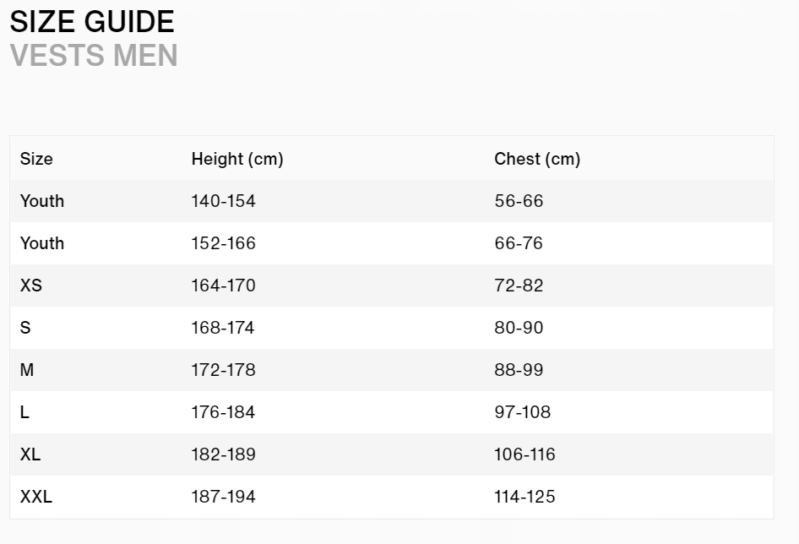Select the Height (cm) column header
This screenshot has width=799, height=544.
tap(237, 159)
